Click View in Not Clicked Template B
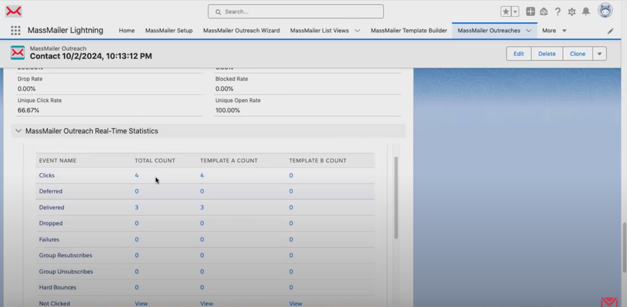 [x=296, y=303]
